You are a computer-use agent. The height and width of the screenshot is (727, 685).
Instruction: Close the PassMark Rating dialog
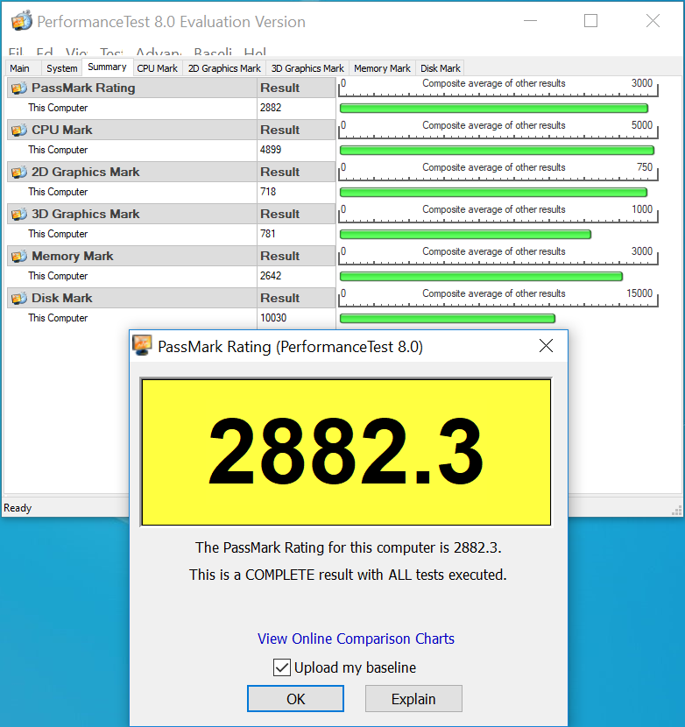point(546,345)
